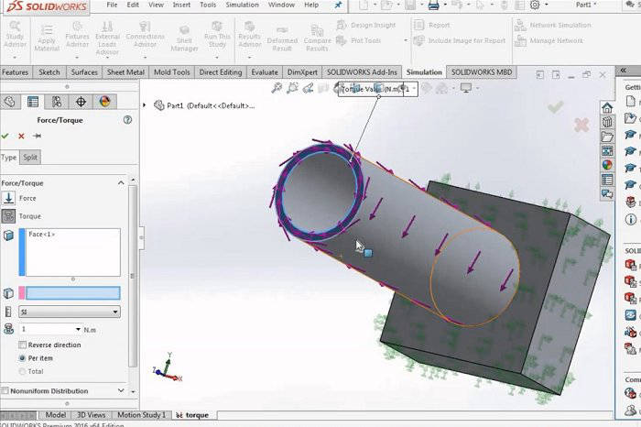The image size is (641, 427).
Task: Click the Motion Study 1 bottom tab
Action: [141, 415]
